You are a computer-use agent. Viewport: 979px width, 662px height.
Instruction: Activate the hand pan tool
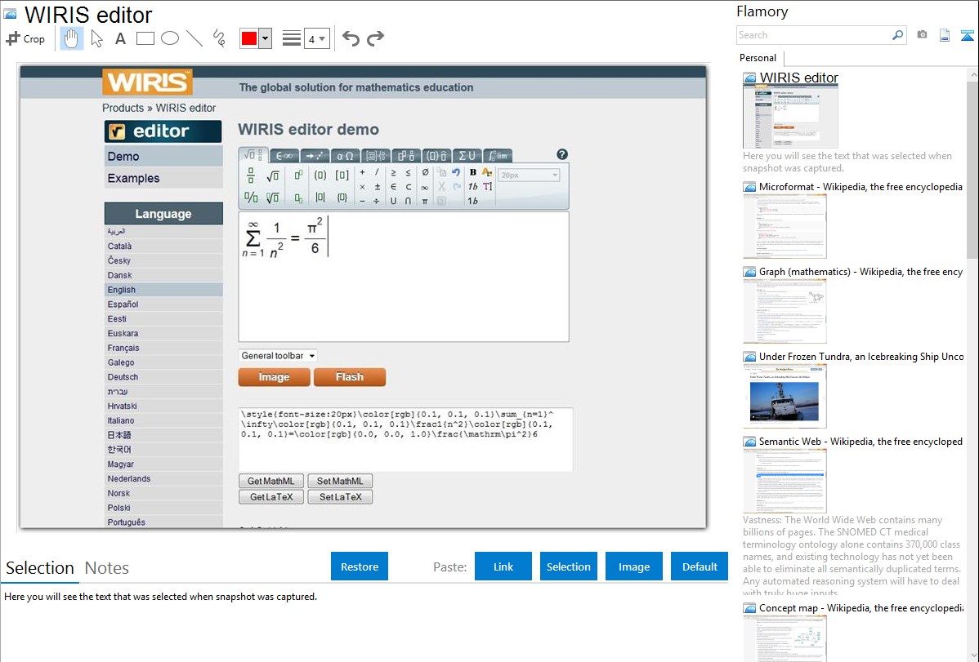click(x=72, y=38)
